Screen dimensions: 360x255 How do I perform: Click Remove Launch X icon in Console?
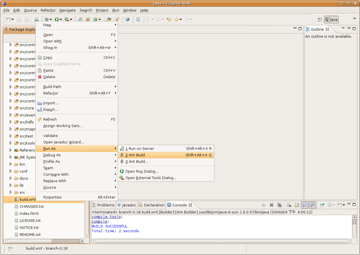pyautogui.click(x=271, y=205)
